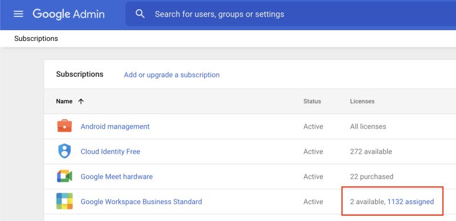Click the Subscriptions breadcrumb

pyautogui.click(x=36, y=38)
